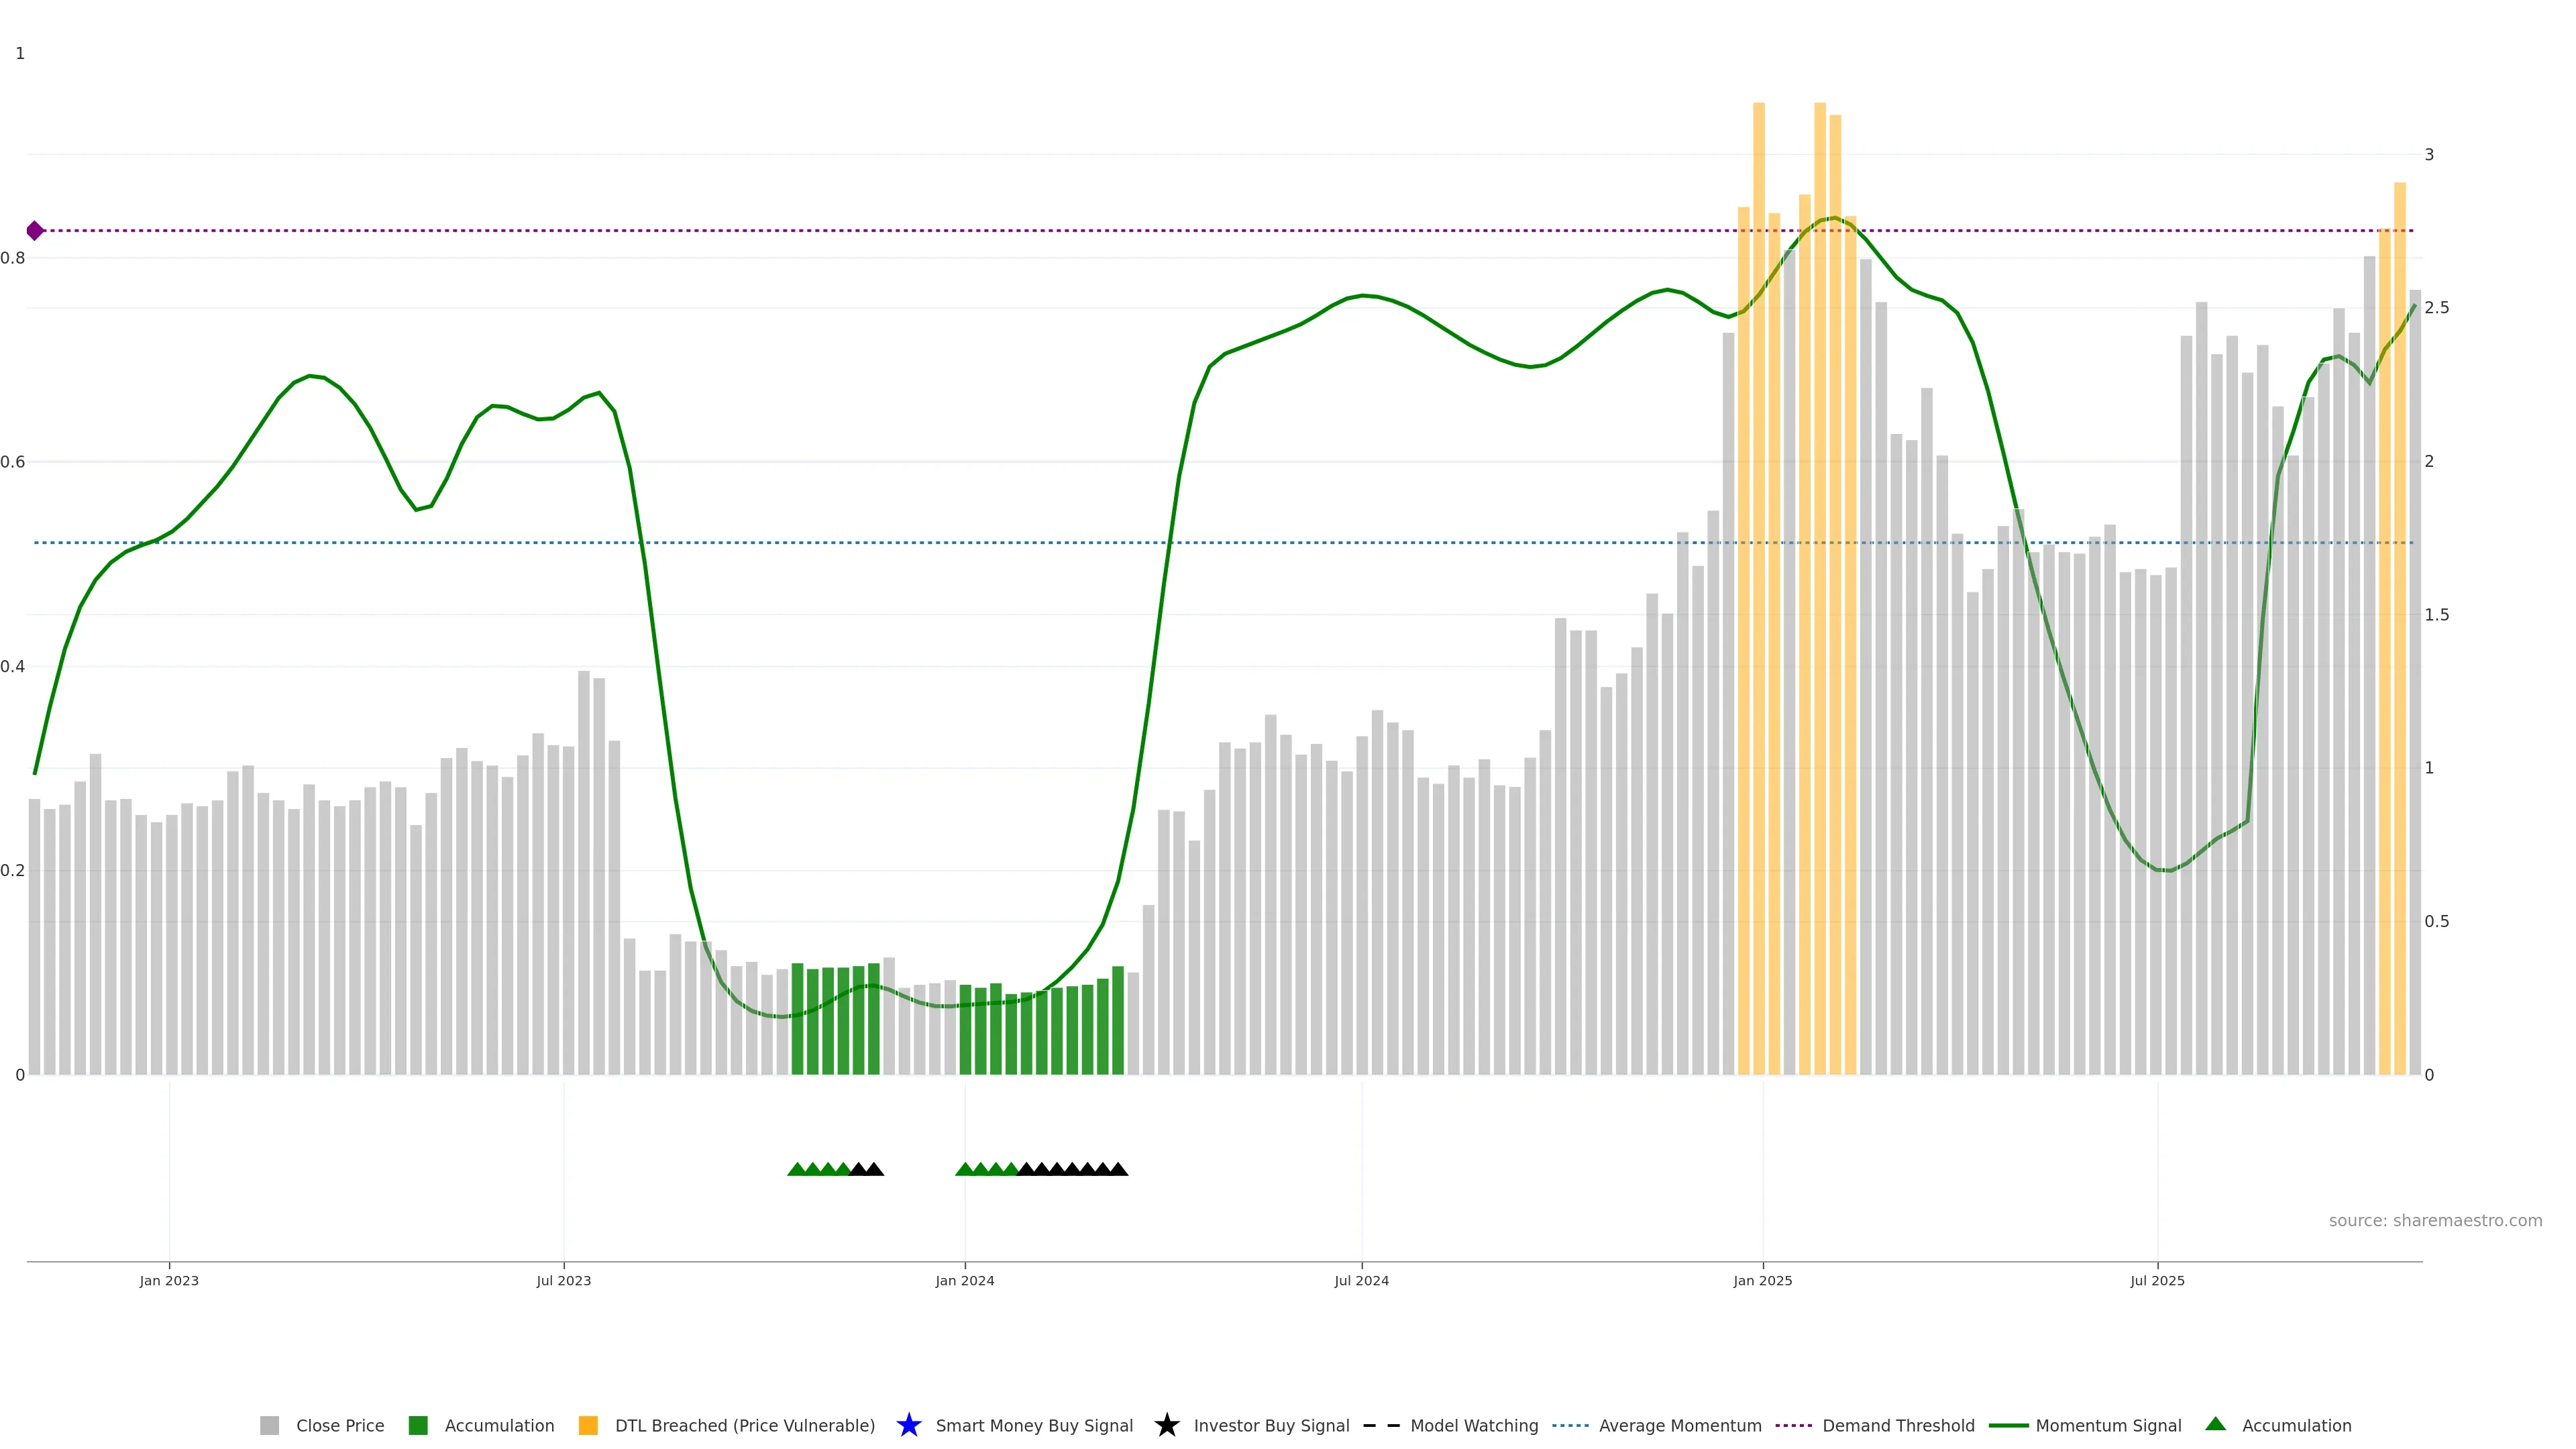This screenshot has height=1449, width=2576.
Task: Click the Average Momentum dotted line icon
Action: point(1570,1425)
